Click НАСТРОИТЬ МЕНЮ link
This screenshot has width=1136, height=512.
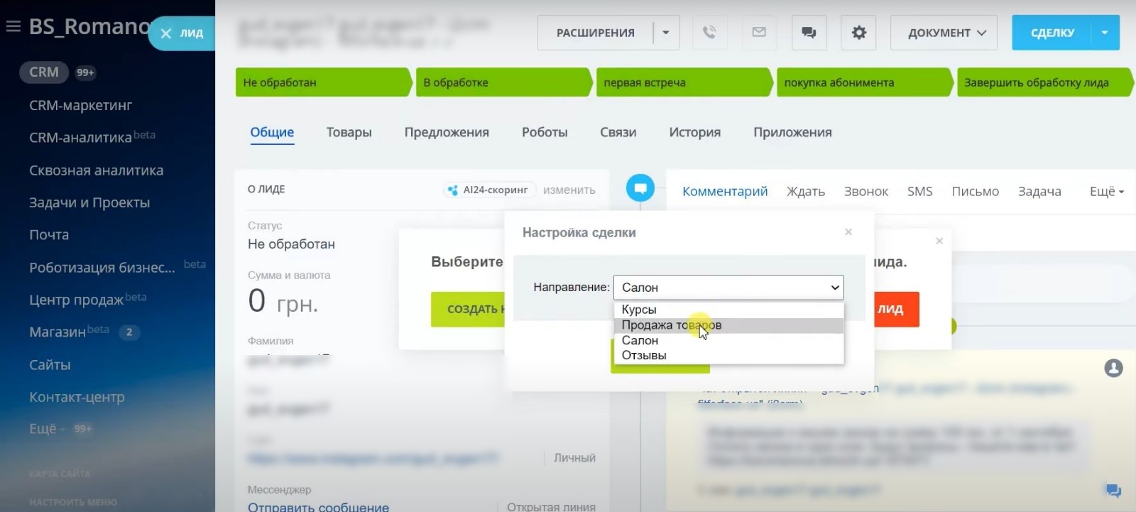pos(72,502)
